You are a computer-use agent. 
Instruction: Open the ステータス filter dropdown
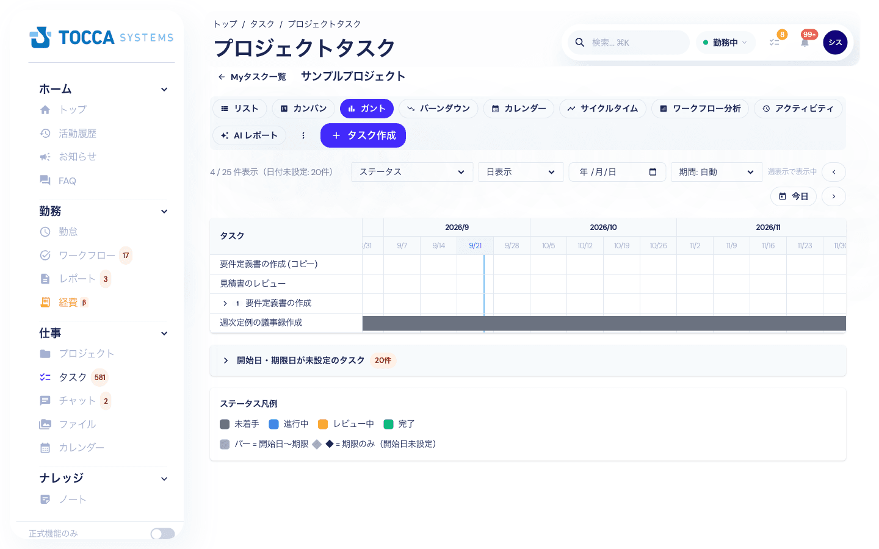(412, 172)
